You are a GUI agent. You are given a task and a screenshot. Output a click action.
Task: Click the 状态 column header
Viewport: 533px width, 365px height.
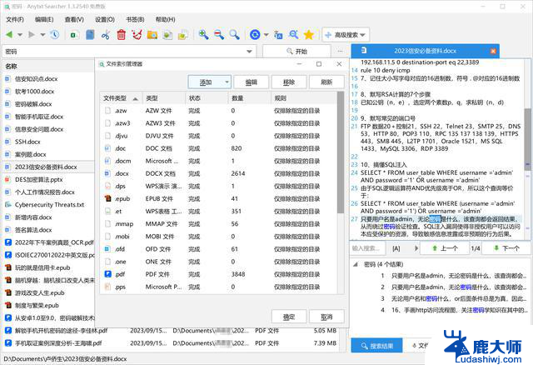207,98
